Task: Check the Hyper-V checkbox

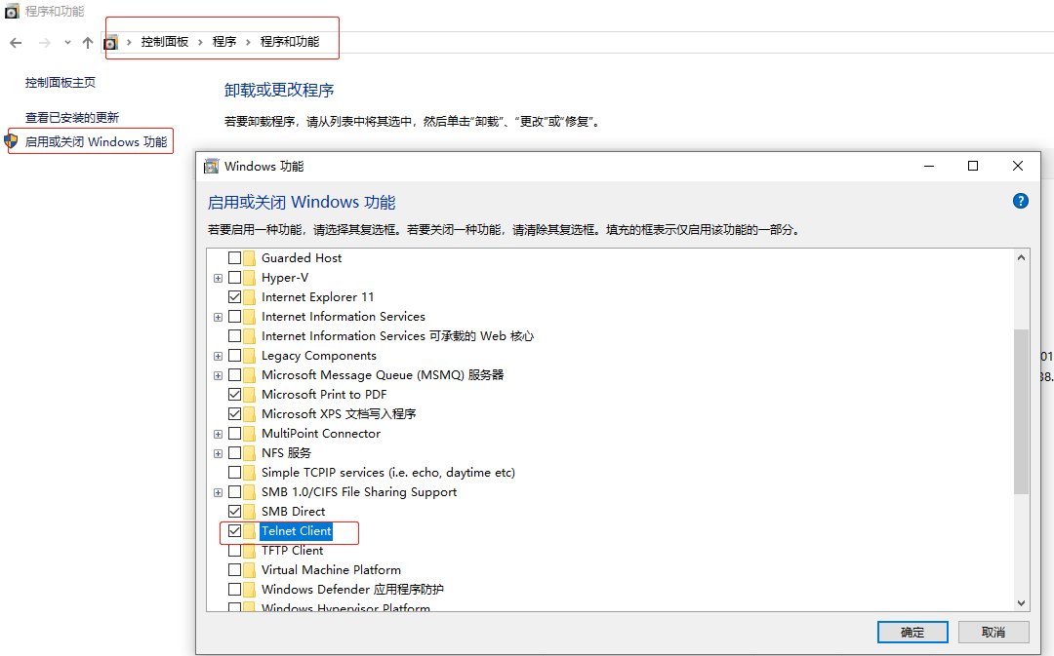Action: (234, 277)
